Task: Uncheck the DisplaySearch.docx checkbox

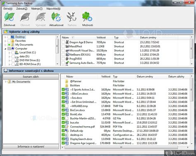Action: (63, 139)
